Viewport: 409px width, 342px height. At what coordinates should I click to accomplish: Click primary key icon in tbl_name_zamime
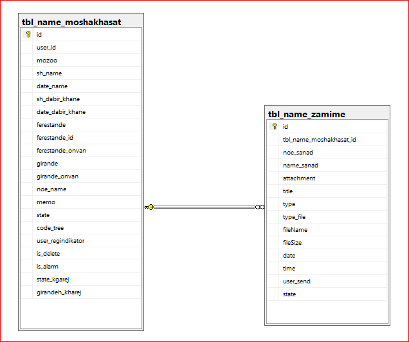point(275,126)
